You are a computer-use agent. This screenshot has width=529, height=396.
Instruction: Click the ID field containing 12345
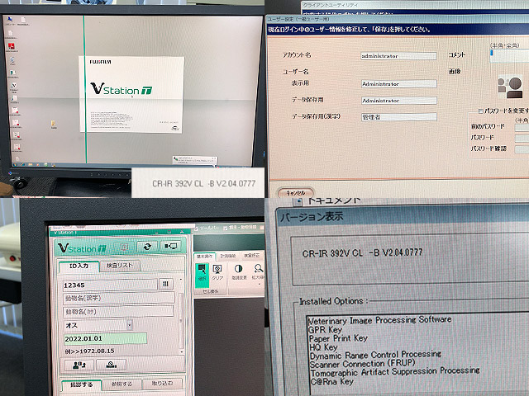[x=110, y=285]
